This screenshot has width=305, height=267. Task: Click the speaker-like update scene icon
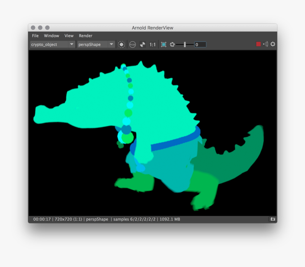265,44
